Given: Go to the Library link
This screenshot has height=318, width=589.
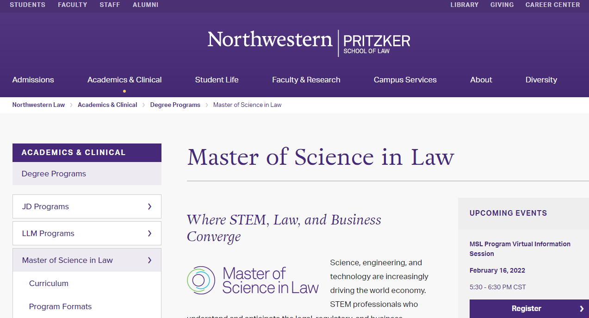Looking at the screenshot, I should [465, 5].
